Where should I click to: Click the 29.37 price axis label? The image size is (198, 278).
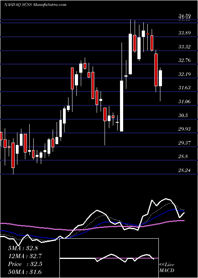pyautogui.click(x=185, y=143)
